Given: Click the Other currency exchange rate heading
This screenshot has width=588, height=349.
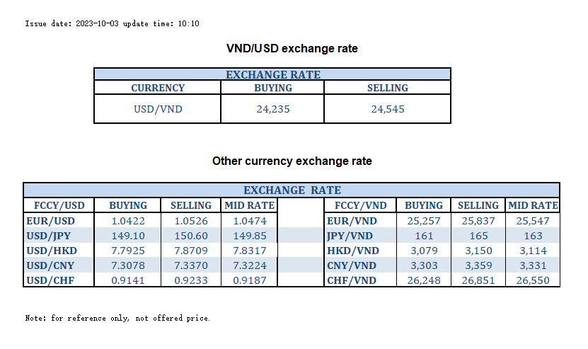Looking at the screenshot, I should [x=292, y=161].
